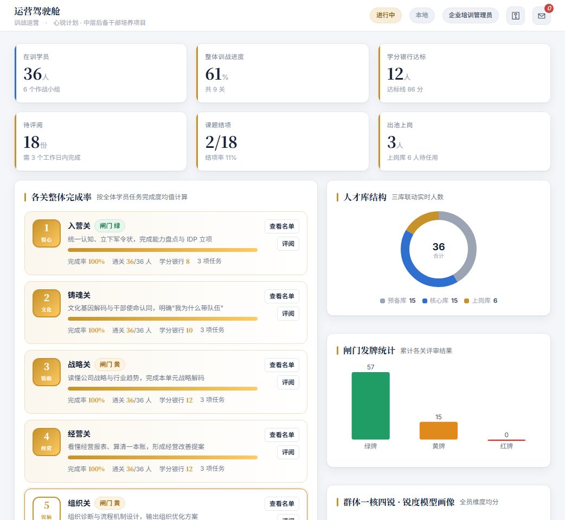Click the red notification badge on mail
This screenshot has width=565, height=520.
click(x=549, y=8)
